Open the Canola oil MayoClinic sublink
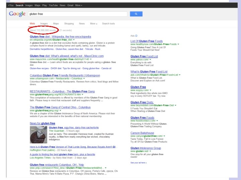Viewport: 241px width, 180px height. tap(106, 68)
